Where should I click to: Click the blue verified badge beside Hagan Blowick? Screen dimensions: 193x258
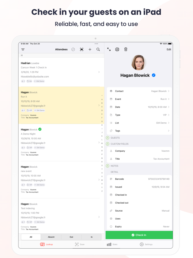click(x=154, y=75)
